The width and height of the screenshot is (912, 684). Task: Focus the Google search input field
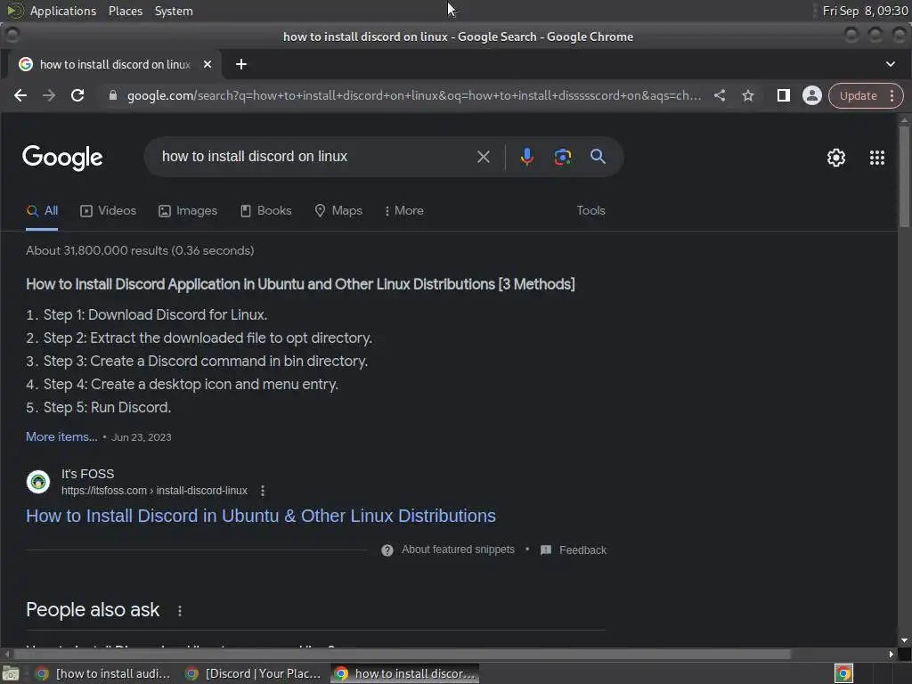pos(313,157)
